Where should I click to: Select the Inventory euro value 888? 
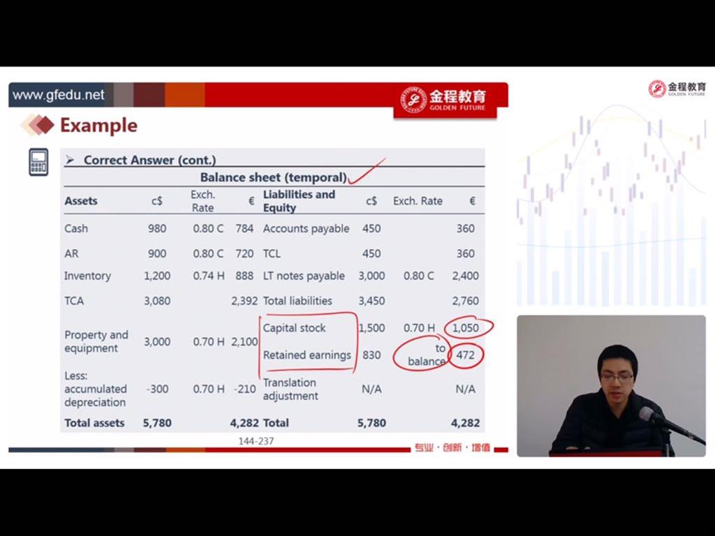coord(244,276)
